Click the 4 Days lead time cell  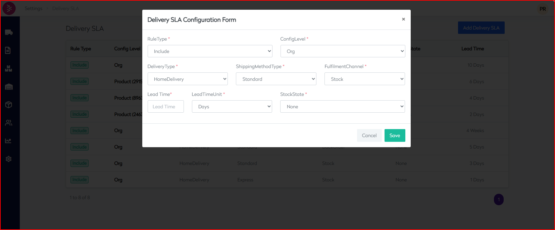pyautogui.click(x=476, y=98)
